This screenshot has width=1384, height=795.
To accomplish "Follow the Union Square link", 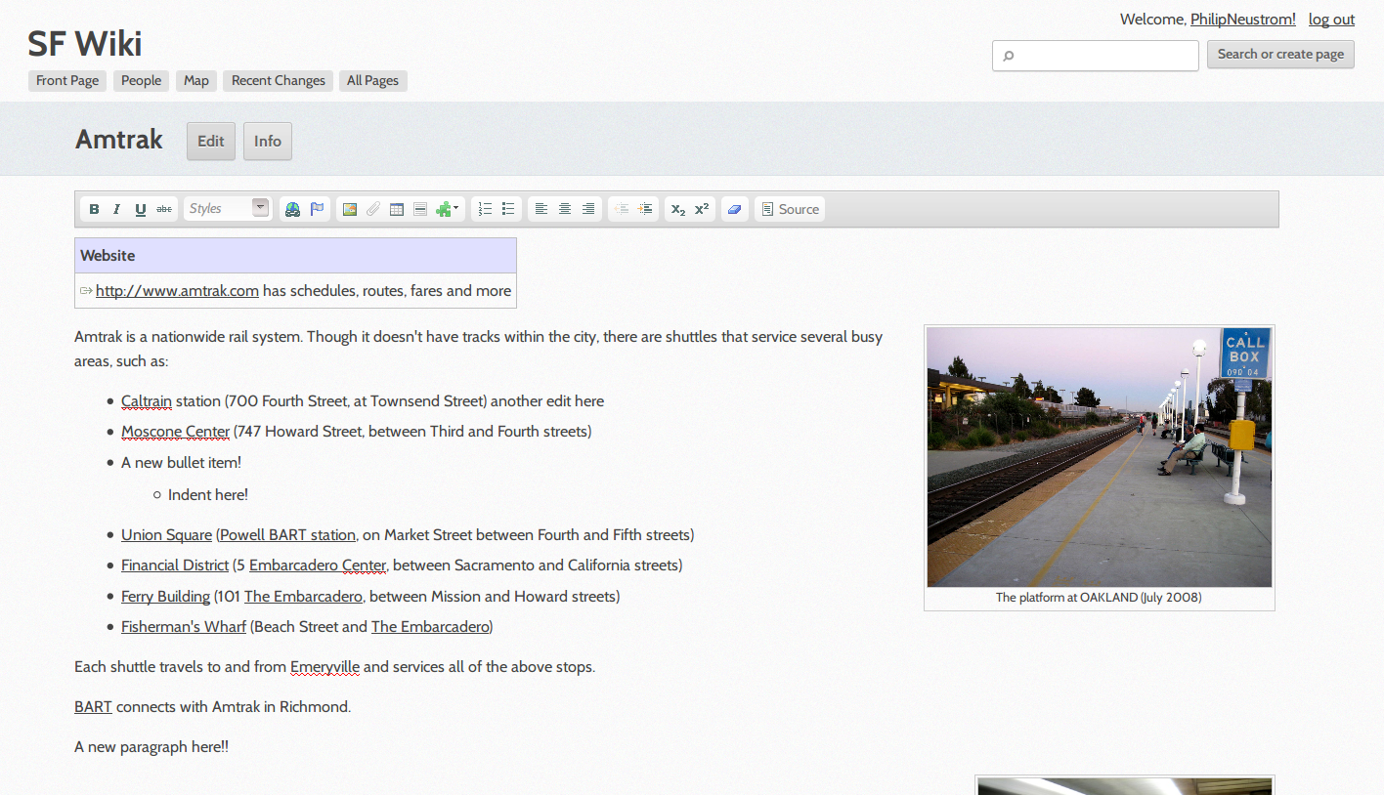I will [166, 535].
